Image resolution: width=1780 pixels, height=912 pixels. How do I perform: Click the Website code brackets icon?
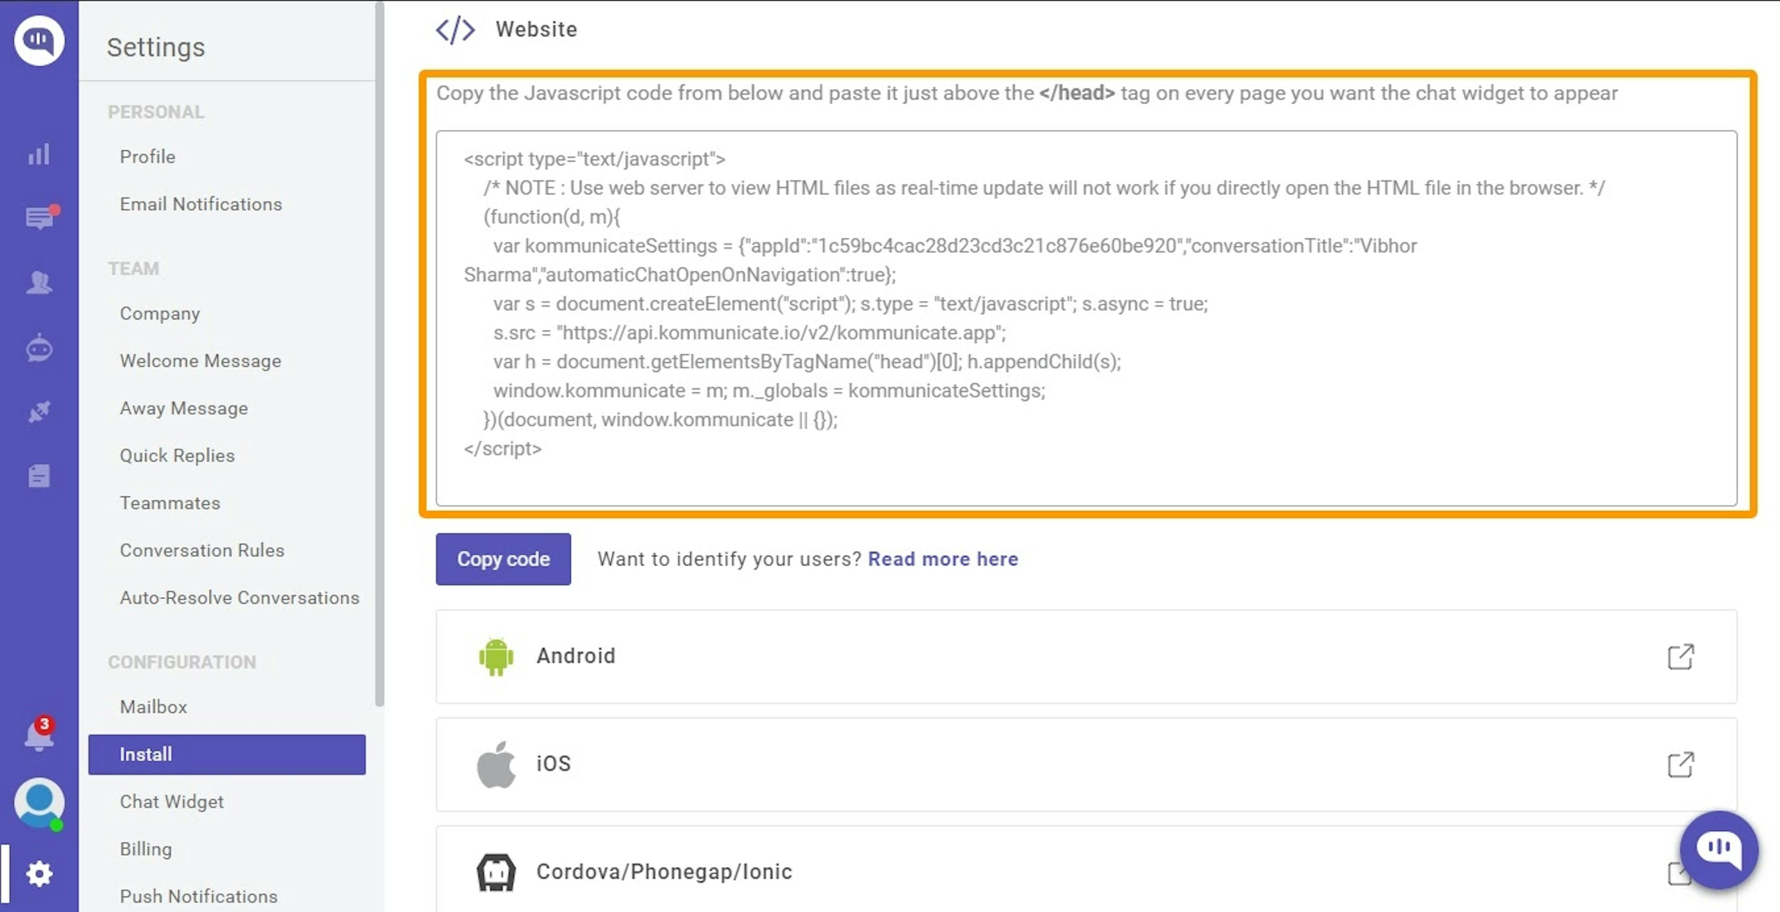point(455,30)
